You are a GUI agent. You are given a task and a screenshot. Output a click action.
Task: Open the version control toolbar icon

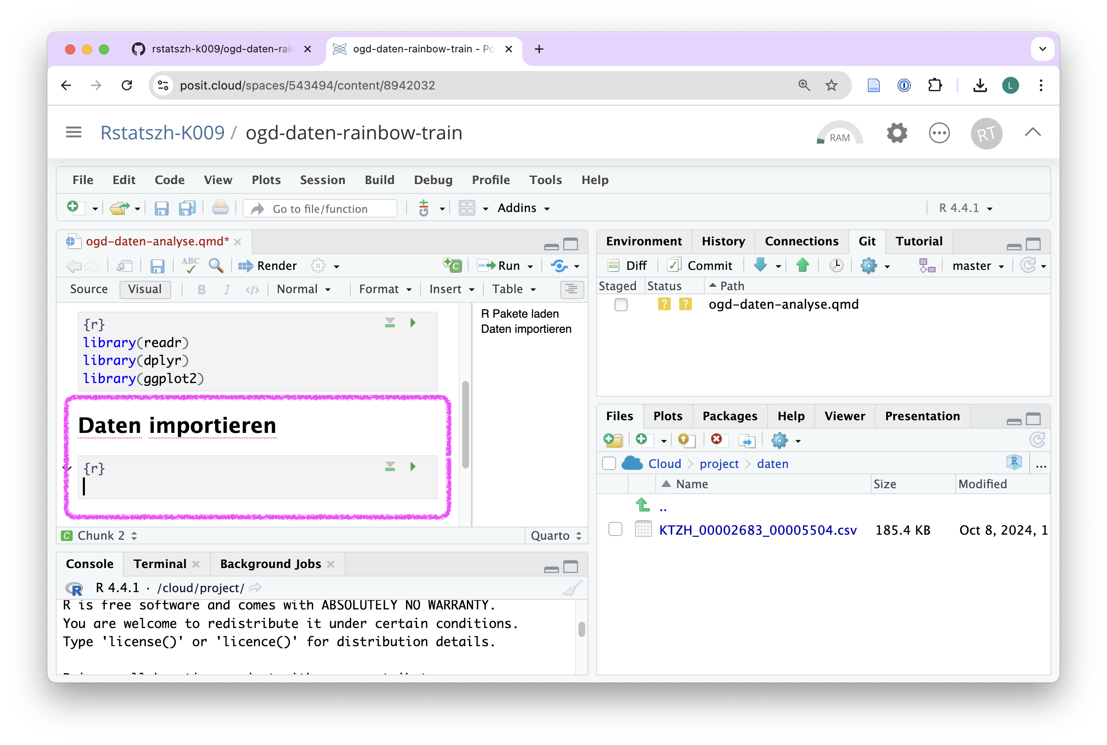[423, 208]
